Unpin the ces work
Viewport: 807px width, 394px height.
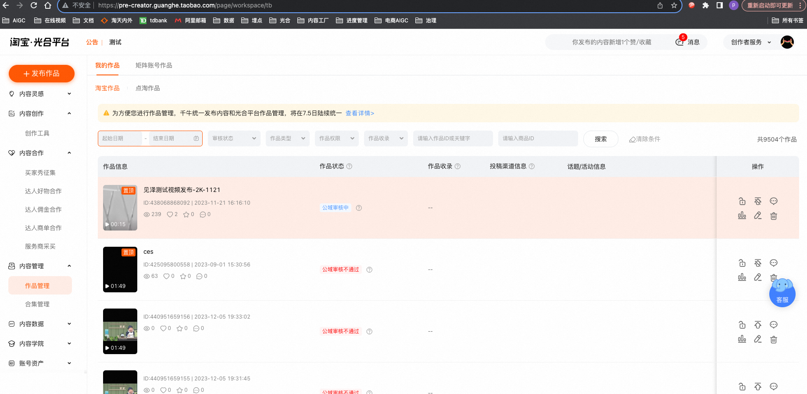click(758, 263)
